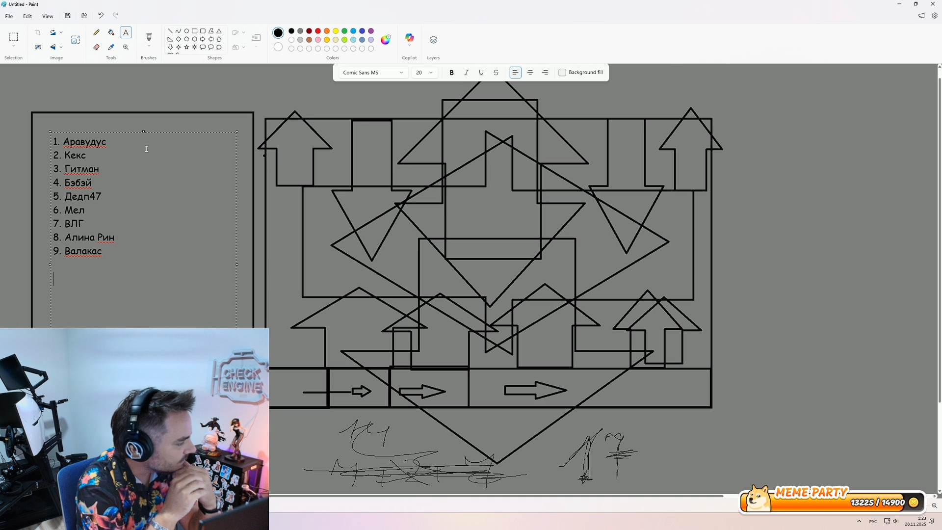Choose the red color swatch

click(x=318, y=31)
